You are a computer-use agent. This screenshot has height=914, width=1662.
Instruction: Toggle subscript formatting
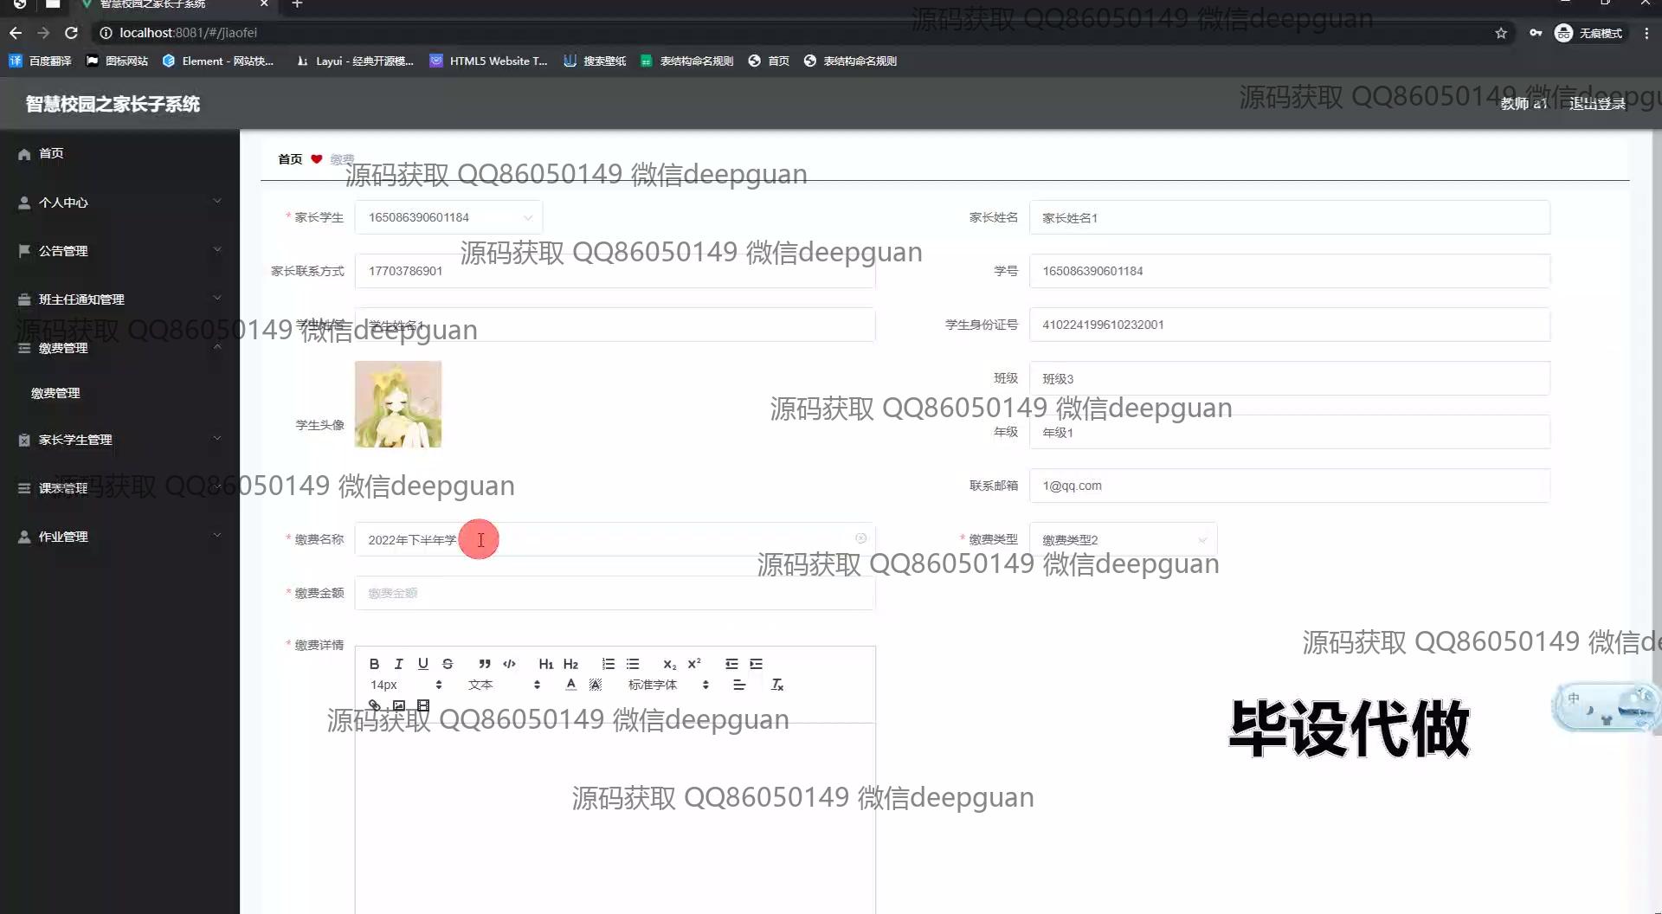point(669,664)
